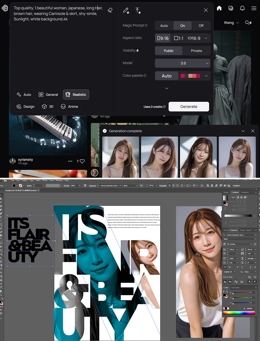Switch to the Transform panel tab
The height and width of the screenshot is (341, 260).
click(245, 192)
